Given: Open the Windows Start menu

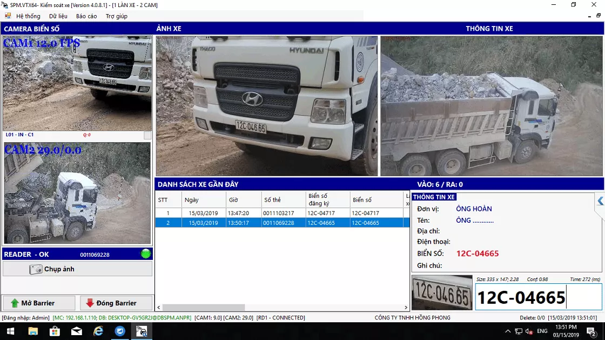Looking at the screenshot, I should (10, 331).
